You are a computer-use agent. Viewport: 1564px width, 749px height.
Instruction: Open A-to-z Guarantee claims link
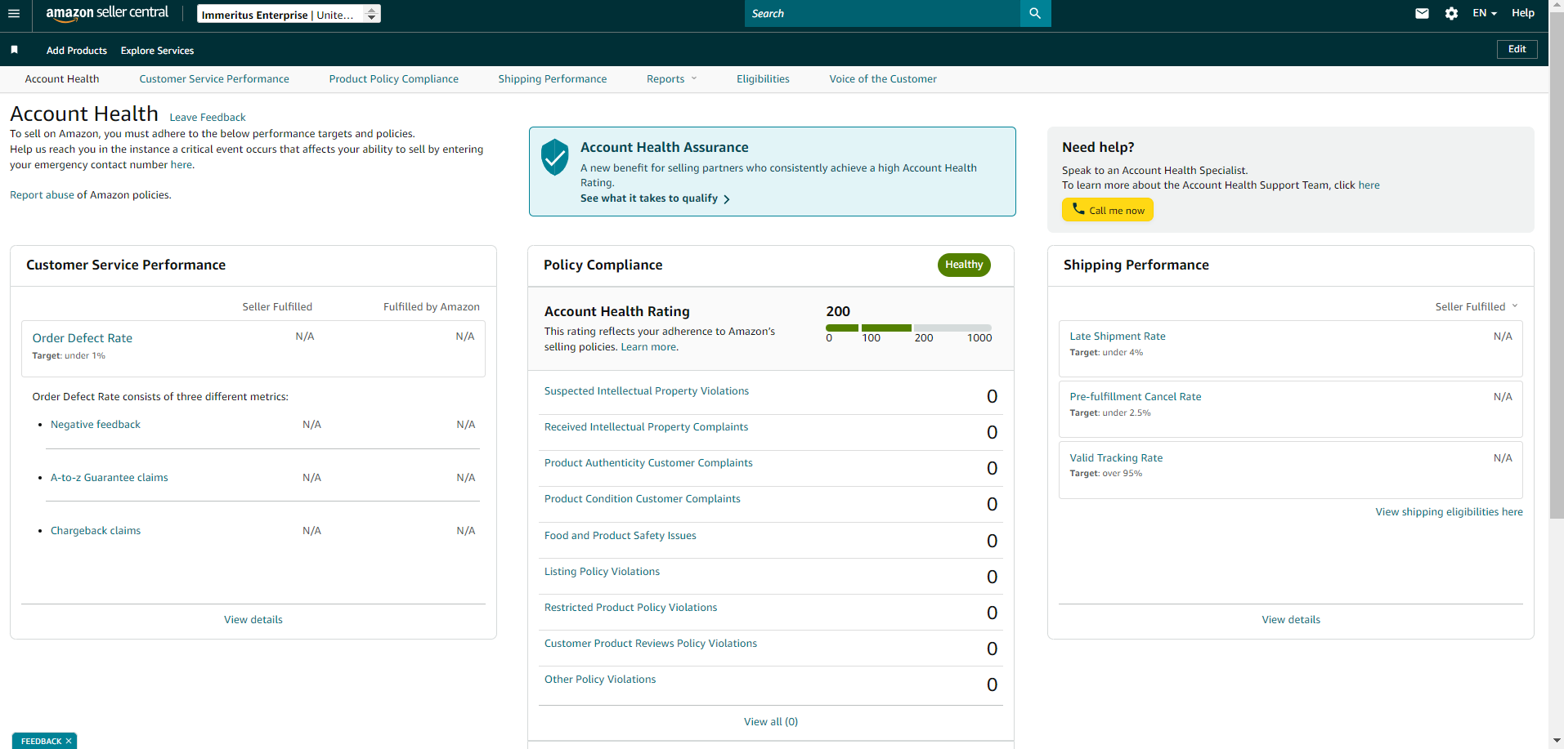tap(110, 478)
